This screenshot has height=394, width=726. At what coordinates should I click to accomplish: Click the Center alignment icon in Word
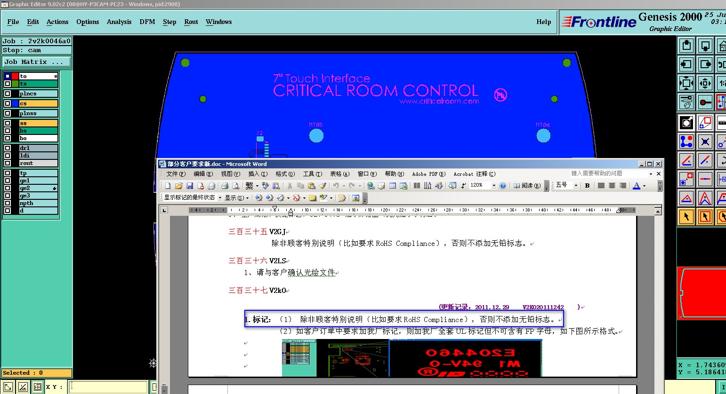click(612, 186)
